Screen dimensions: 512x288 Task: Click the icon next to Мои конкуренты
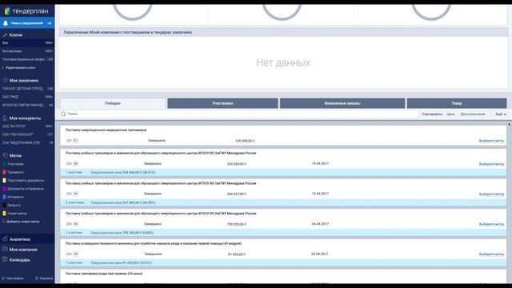point(5,118)
